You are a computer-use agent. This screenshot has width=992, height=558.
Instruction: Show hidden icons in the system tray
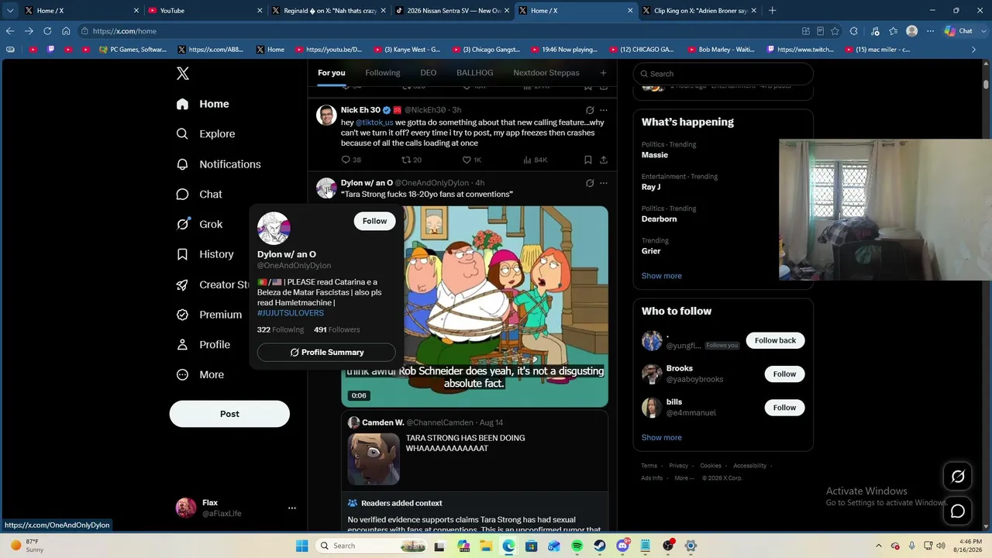(880, 546)
